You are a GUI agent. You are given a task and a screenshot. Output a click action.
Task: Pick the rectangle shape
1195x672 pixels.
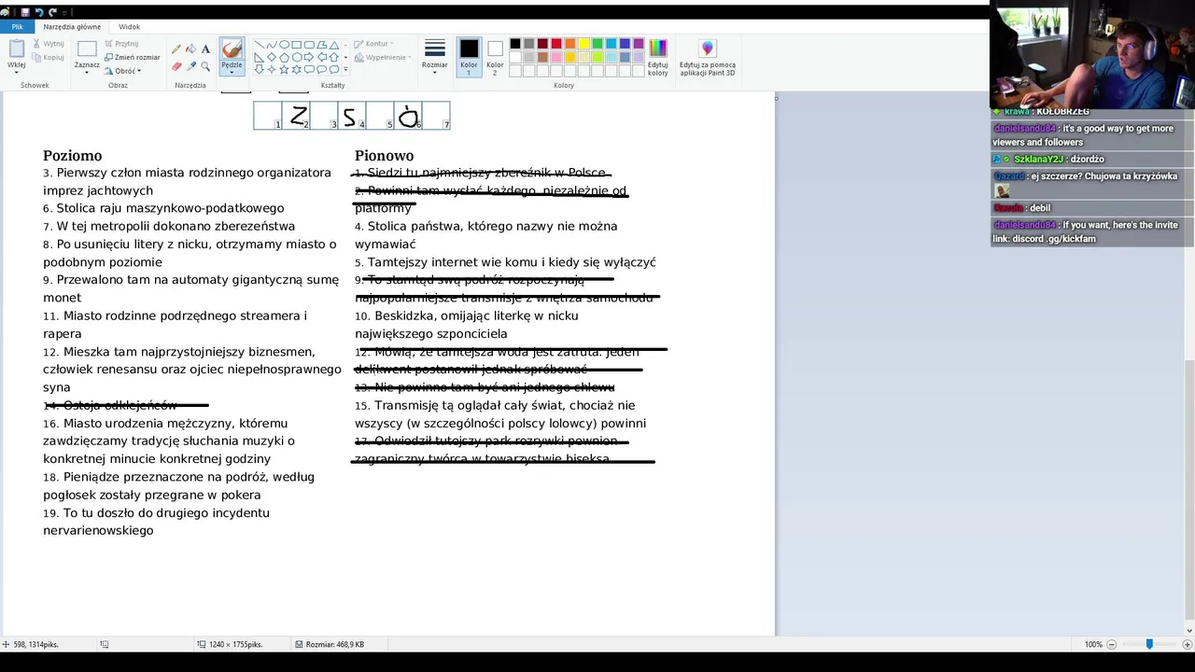296,45
